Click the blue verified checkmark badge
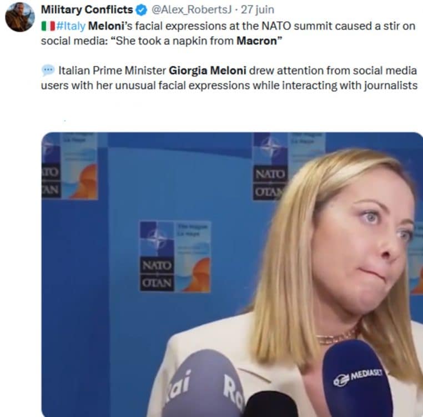The image size is (423, 417). (142, 10)
